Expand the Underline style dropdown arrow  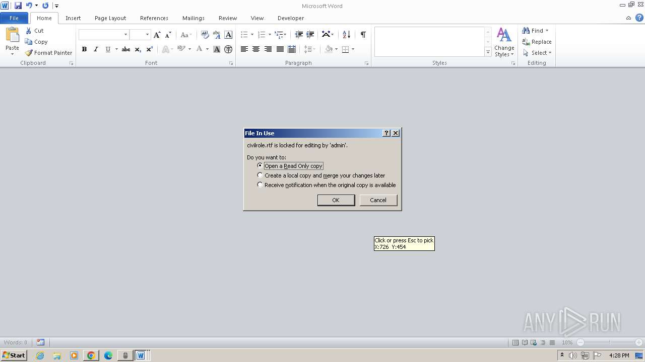tap(116, 49)
